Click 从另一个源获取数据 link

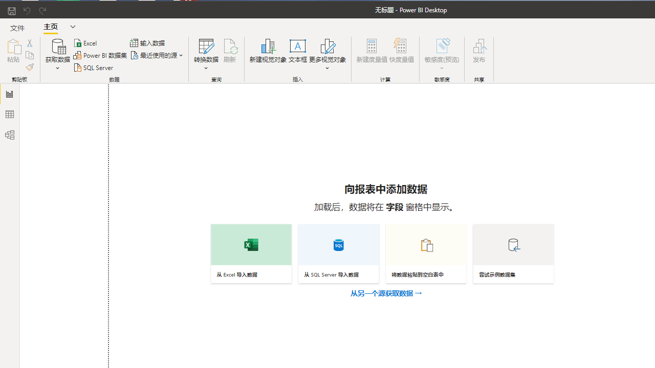(x=386, y=293)
